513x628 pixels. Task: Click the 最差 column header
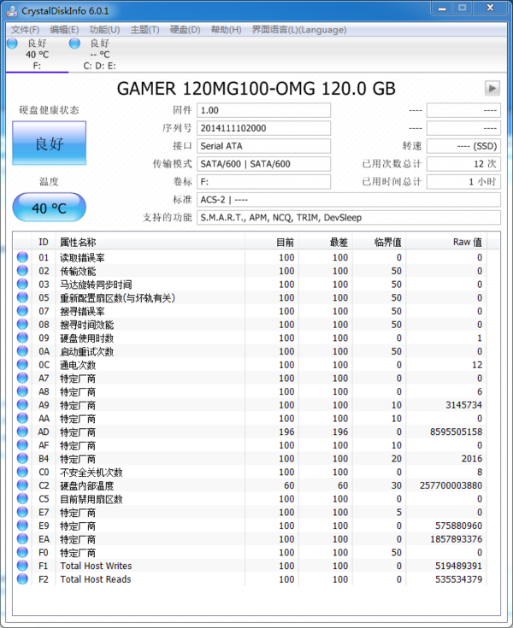pyautogui.click(x=326, y=242)
